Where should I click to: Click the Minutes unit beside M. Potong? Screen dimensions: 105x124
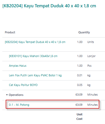93,105
